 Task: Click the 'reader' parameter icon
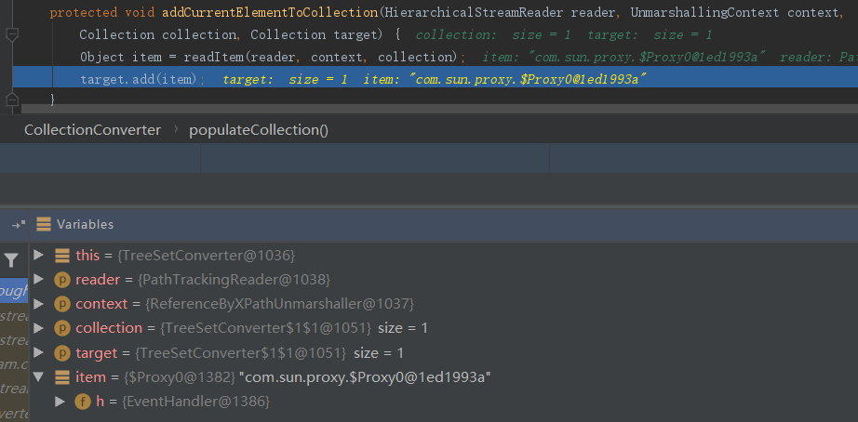pyautogui.click(x=62, y=280)
